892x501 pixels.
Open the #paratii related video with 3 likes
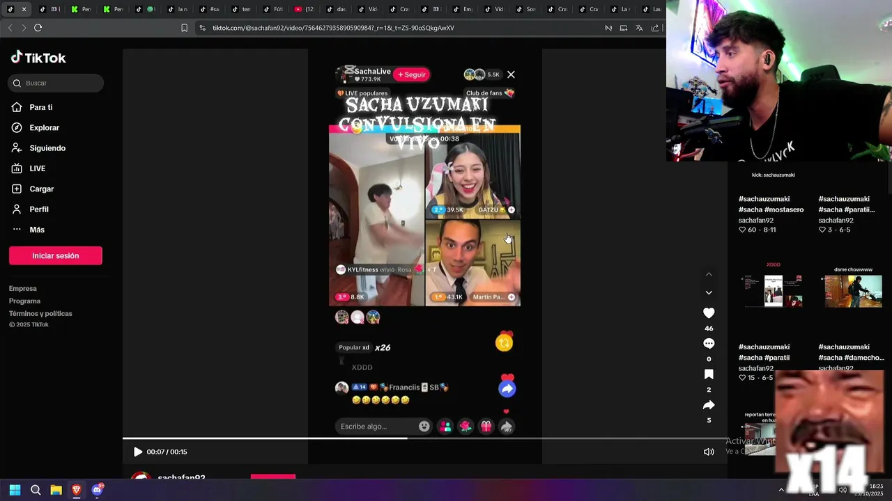click(x=846, y=204)
